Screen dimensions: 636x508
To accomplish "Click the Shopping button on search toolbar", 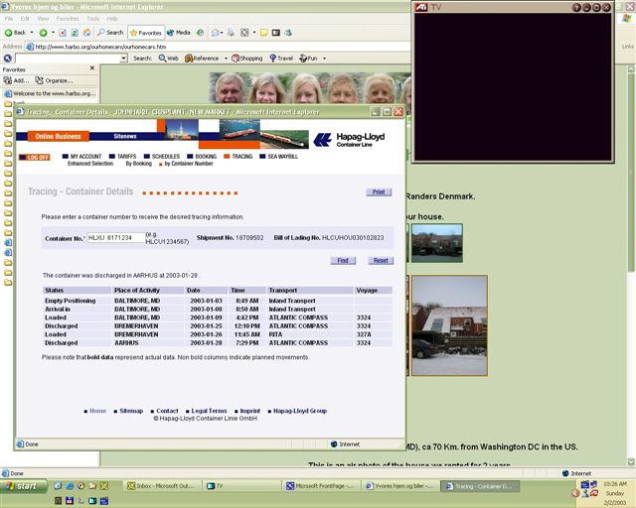I will (x=247, y=59).
